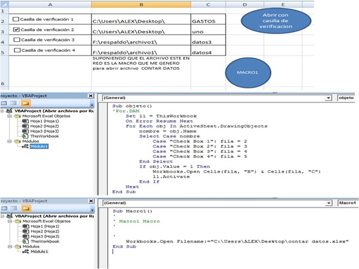Screen dimensions: 359x269
Task: Select column A header
Action: 50,4
